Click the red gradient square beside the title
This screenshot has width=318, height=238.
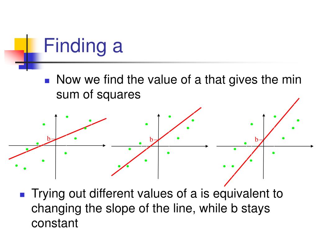pos(14,57)
